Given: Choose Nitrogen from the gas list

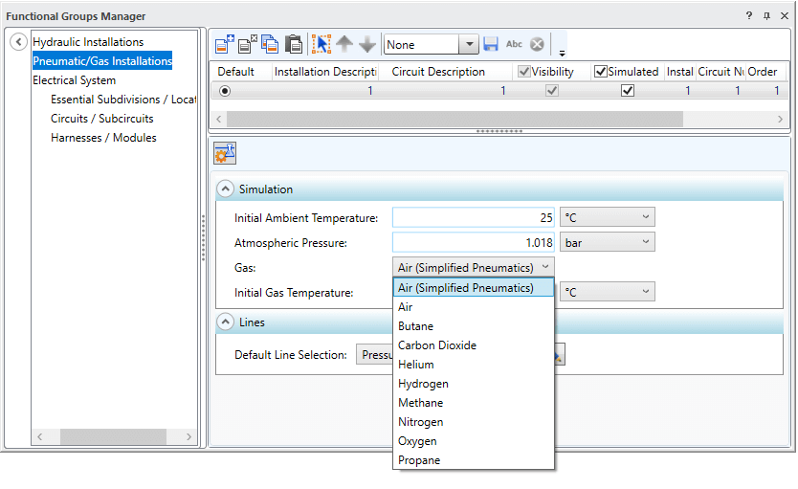Looking at the screenshot, I should [x=474, y=422].
